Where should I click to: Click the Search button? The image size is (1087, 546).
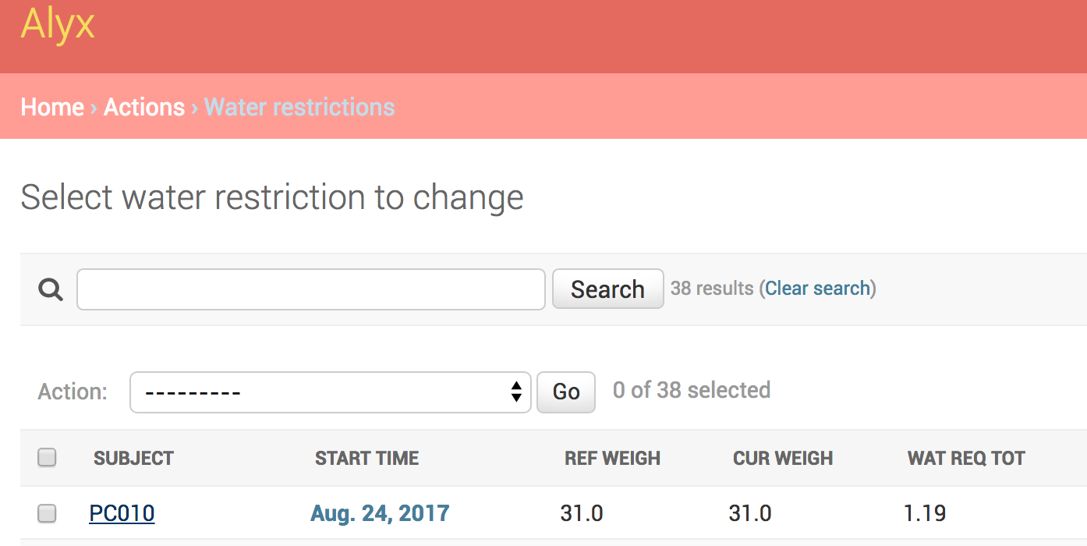pos(607,289)
